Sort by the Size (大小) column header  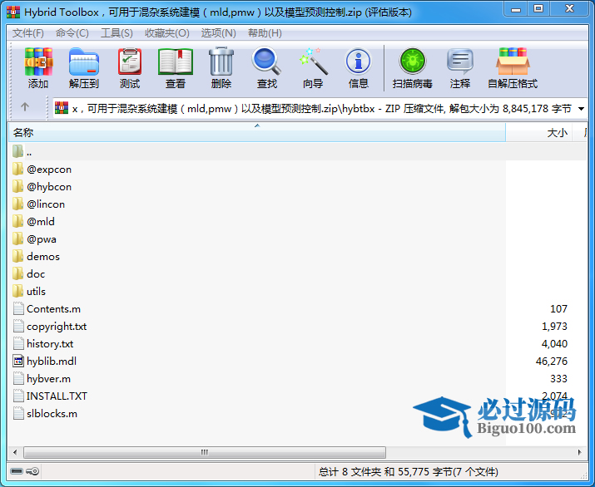pos(539,133)
